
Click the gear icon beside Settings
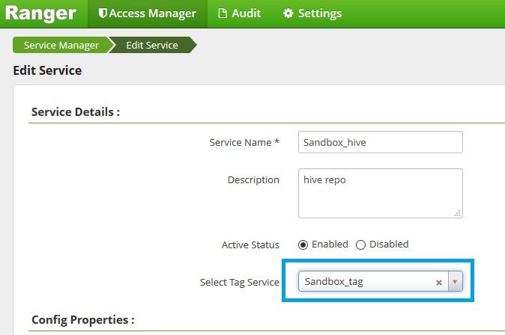(x=288, y=13)
